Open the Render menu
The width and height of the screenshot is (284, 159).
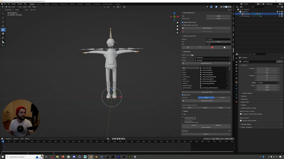14,4
